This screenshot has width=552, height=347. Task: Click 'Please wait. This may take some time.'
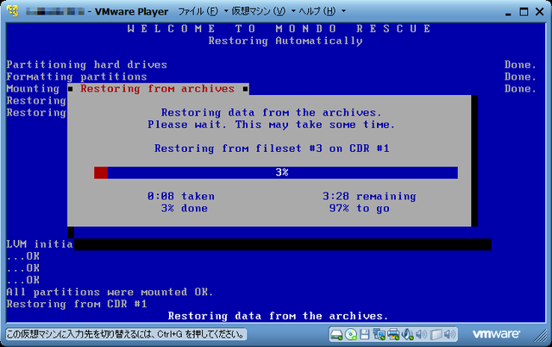click(271, 124)
